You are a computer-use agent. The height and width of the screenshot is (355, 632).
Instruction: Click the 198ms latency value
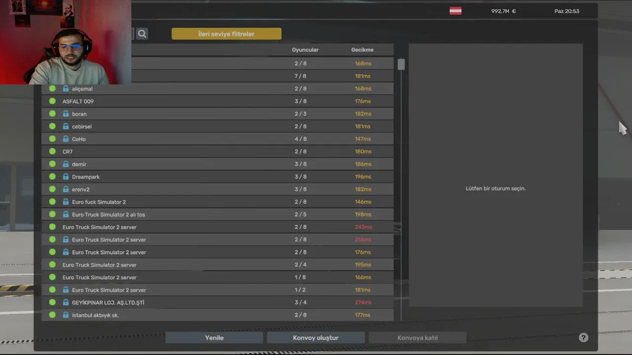pyautogui.click(x=363, y=214)
